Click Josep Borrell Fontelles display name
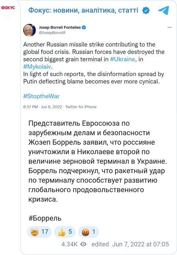The width and height of the screenshot is (177, 255). point(60,27)
